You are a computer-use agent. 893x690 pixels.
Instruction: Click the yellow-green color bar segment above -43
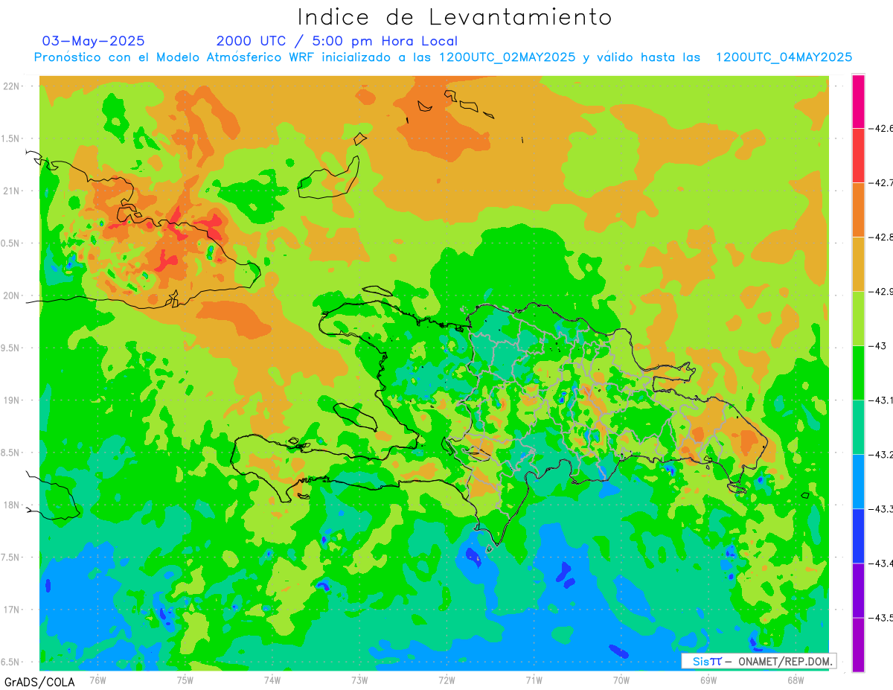[858, 319]
